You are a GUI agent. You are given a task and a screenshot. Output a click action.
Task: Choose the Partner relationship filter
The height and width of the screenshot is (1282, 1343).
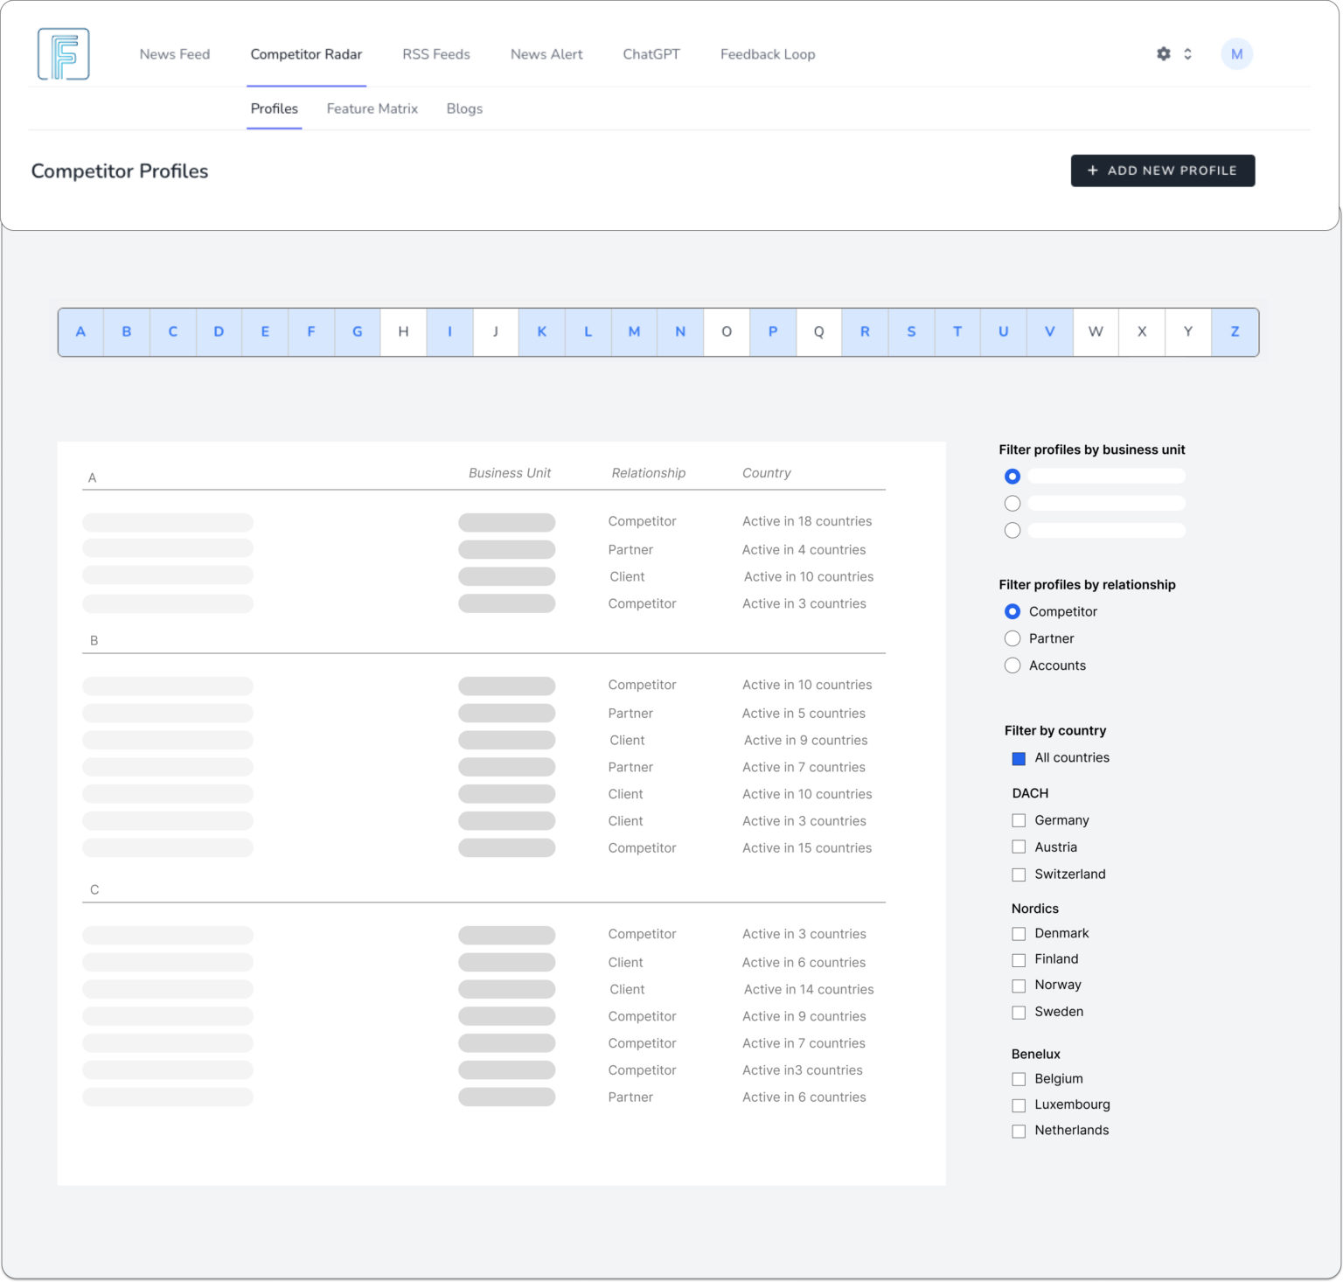[x=1012, y=638]
